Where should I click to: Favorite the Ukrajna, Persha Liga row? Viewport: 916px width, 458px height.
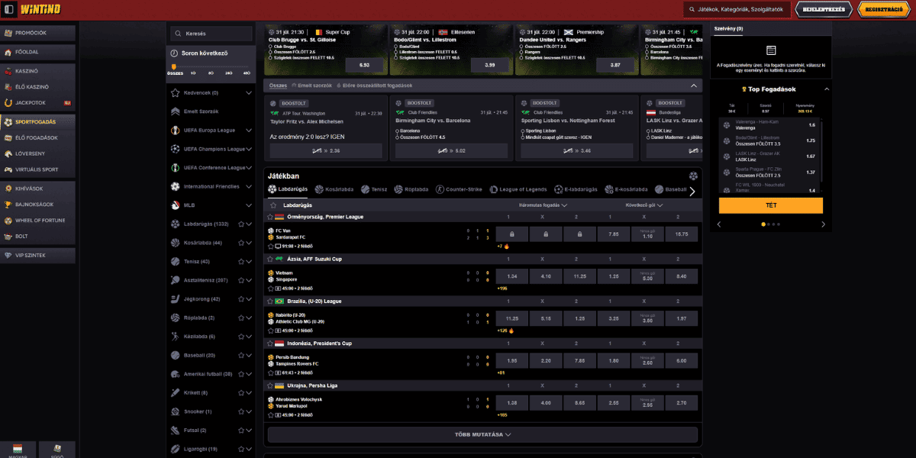click(x=271, y=385)
